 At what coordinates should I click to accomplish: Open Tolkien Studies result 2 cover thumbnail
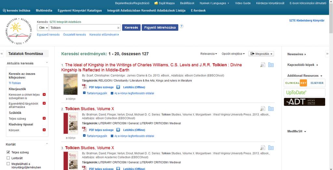[71, 124]
